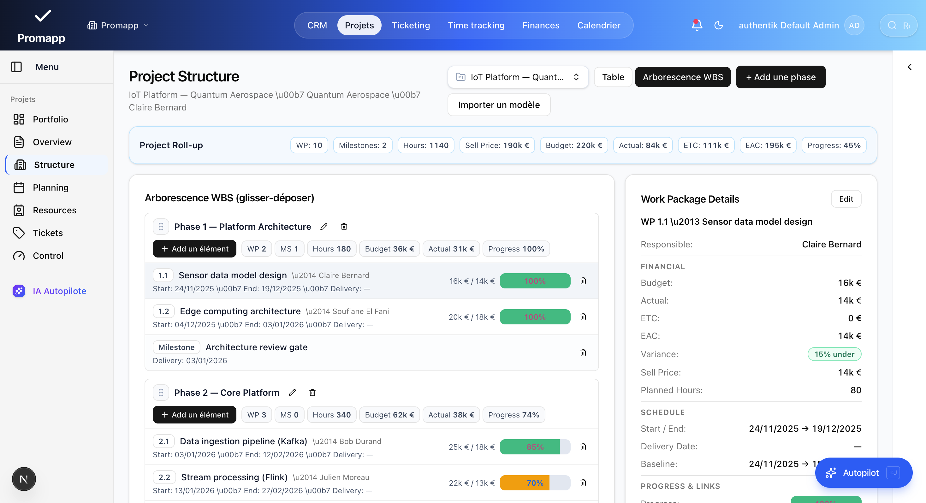Open the floating Autopilot button
Viewport: 926px width, 503px height.
coord(864,472)
